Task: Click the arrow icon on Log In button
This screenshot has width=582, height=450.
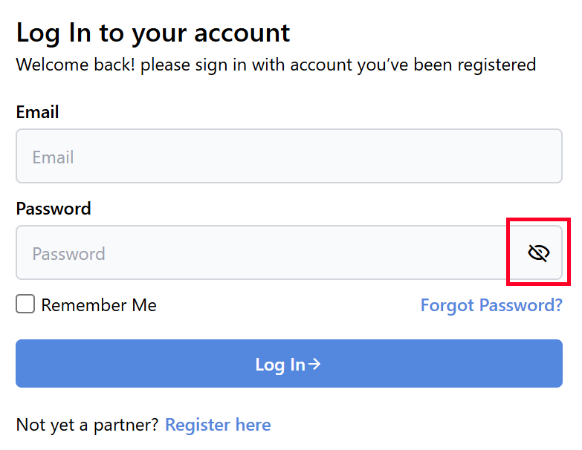Action: pyautogui.click(x=315, y=364)
